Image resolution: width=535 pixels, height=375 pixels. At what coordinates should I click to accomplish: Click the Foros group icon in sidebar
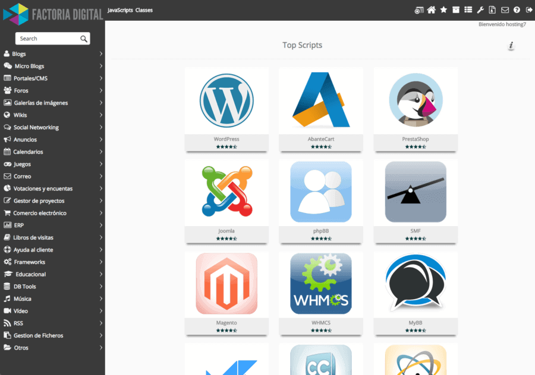[x=8, y=90]
